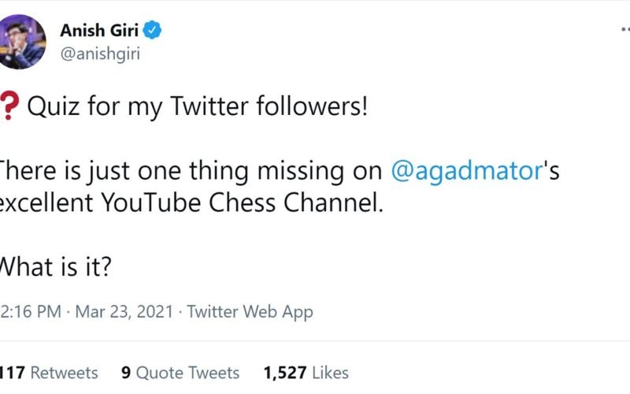Click the Mar 23, 2021 date
Image resolution: width=630 pixels, height=394 pixels.
click(x=123, y=311)
